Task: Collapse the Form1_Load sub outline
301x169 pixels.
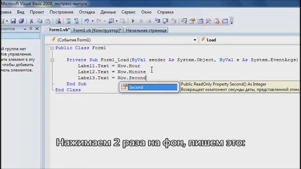Action: pyautogui.click(x=52, y=60)
